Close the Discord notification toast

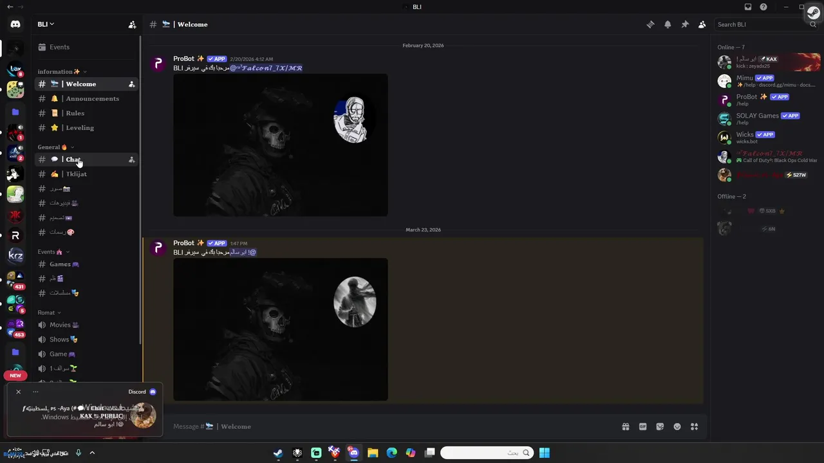18,392
